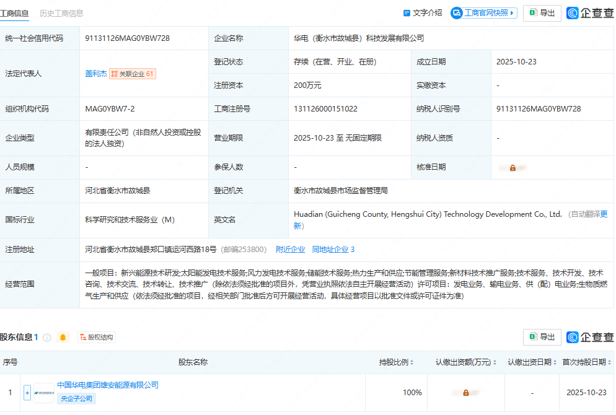Expand shareholder row with plus button
616x415 pixels.
(x=27, y=392)
